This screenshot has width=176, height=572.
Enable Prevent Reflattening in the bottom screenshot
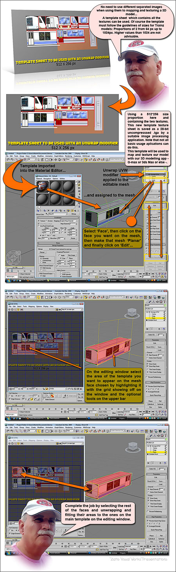coord(148,511)
